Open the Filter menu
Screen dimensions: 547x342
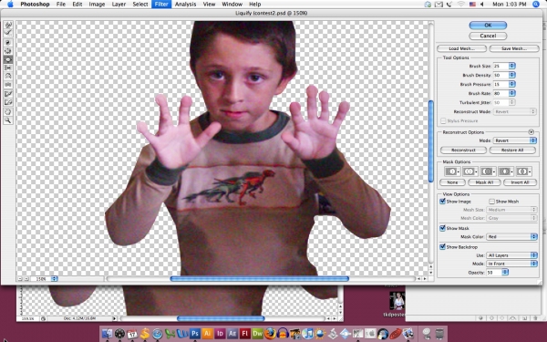pyautogui.click(x=161, y=5)
